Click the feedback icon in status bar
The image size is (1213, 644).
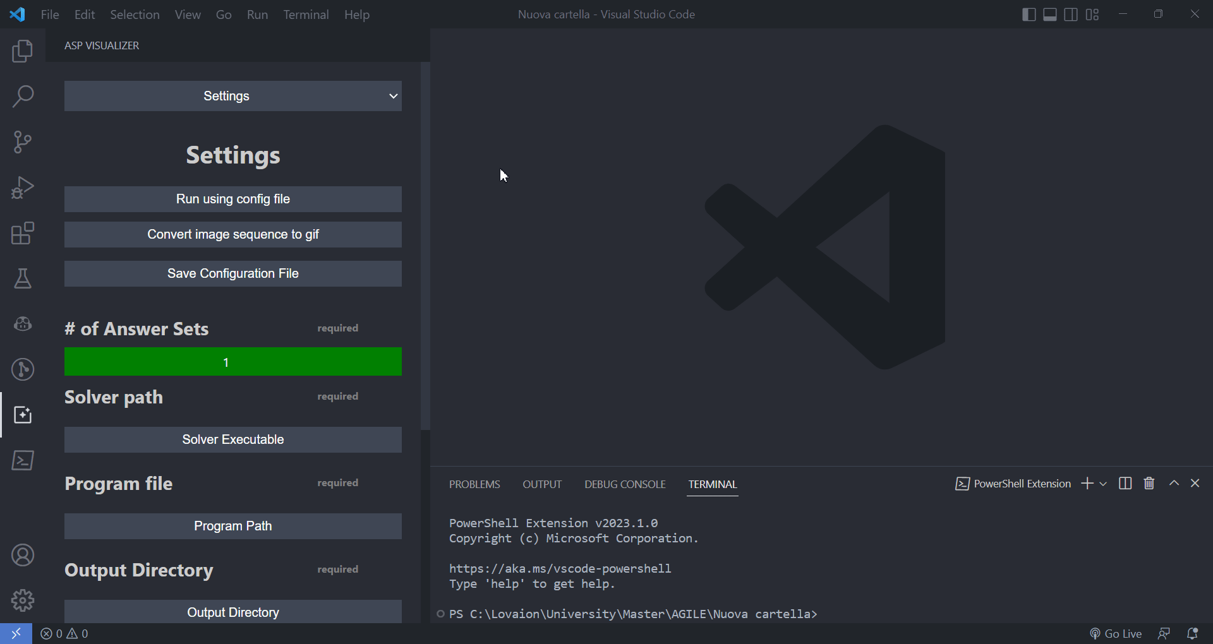click(x=1164, y=633)
